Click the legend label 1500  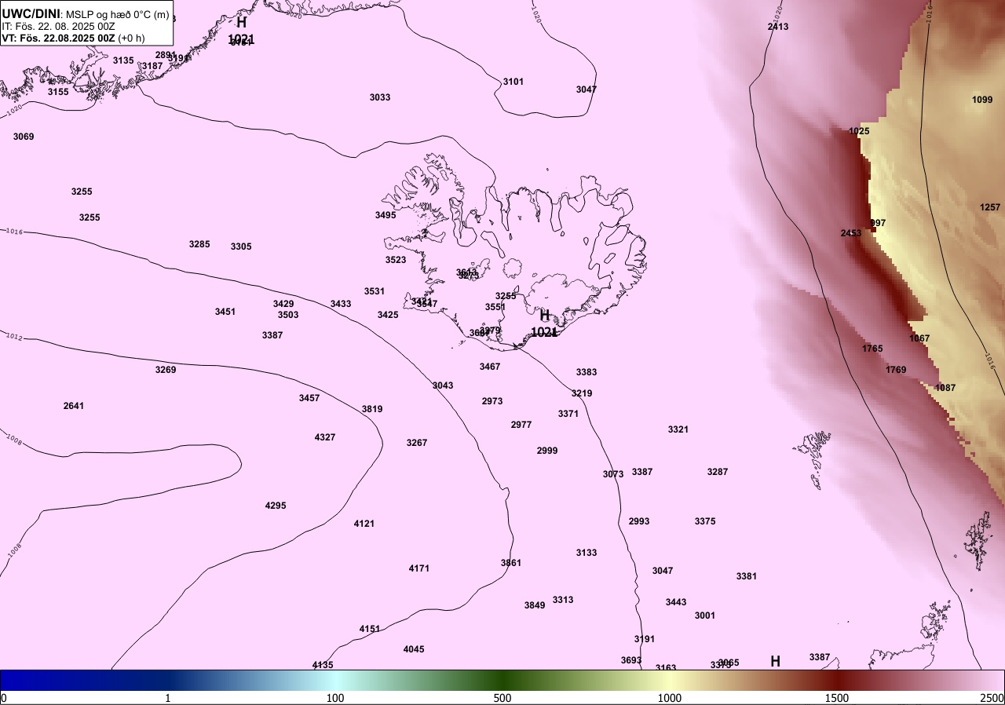click(837, 698)
